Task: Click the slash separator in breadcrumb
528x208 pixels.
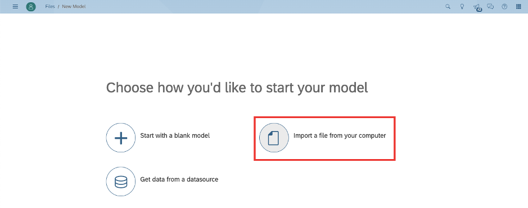Action: (58, 6)
